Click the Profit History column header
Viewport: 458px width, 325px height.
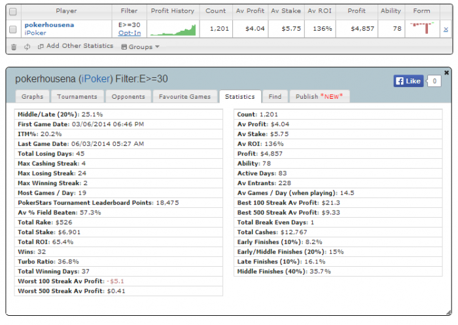coord(173,11)
